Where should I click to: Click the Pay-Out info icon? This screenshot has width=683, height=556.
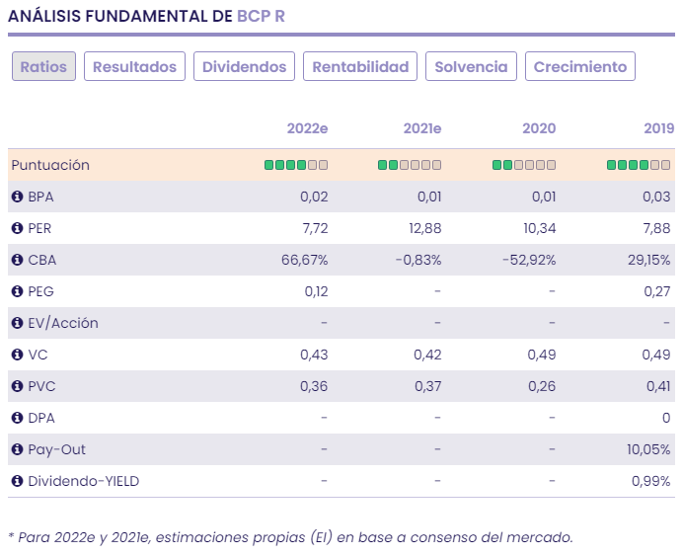pos(17,449)
